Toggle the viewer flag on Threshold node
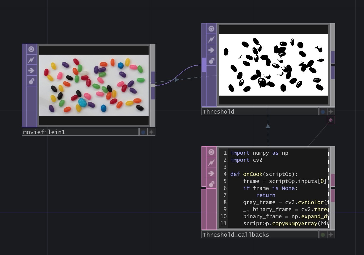364x255 pixels. coord(211,29)
